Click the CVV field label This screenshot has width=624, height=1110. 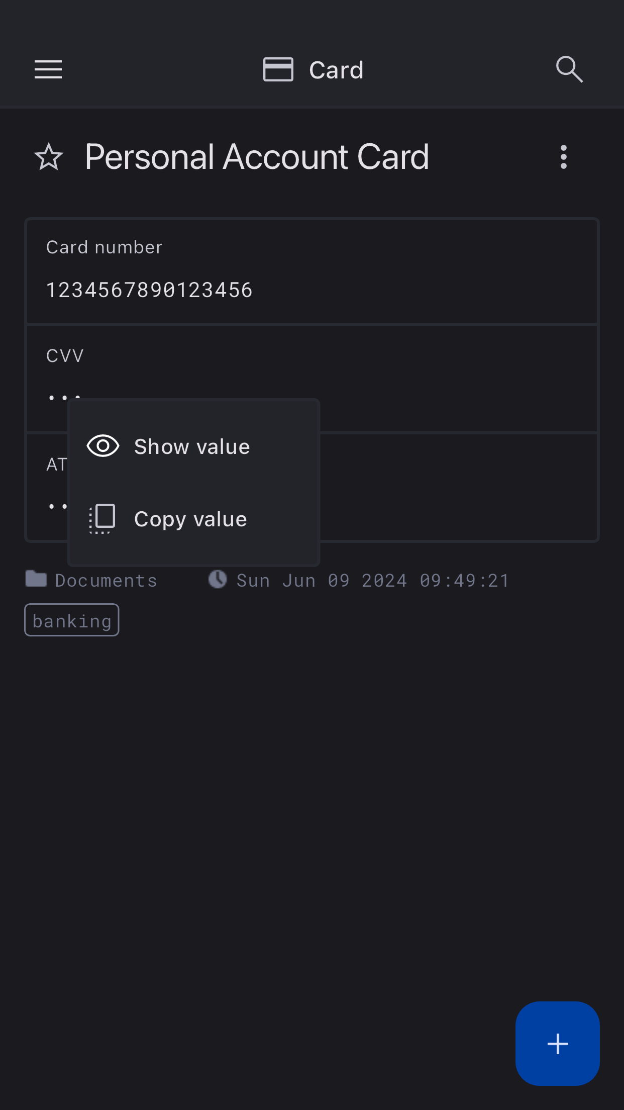(65, 356)
